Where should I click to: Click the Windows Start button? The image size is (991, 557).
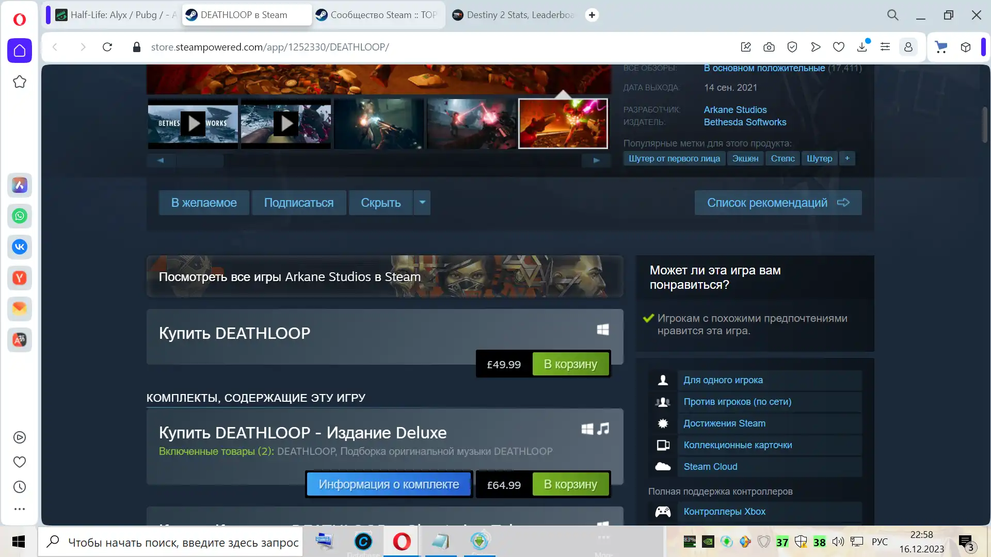(19, 542)
